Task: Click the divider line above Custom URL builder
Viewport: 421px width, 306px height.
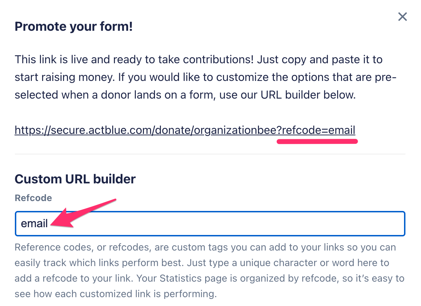Action: [209, 154]
